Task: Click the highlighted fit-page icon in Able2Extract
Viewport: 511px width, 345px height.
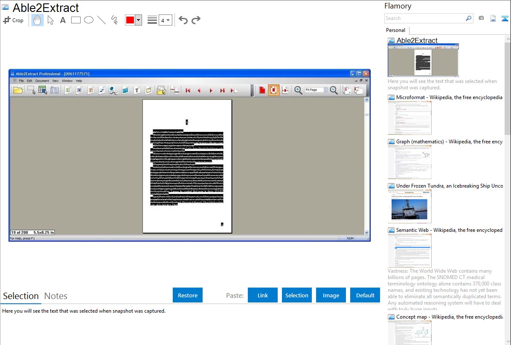Action: pos(273,90)
